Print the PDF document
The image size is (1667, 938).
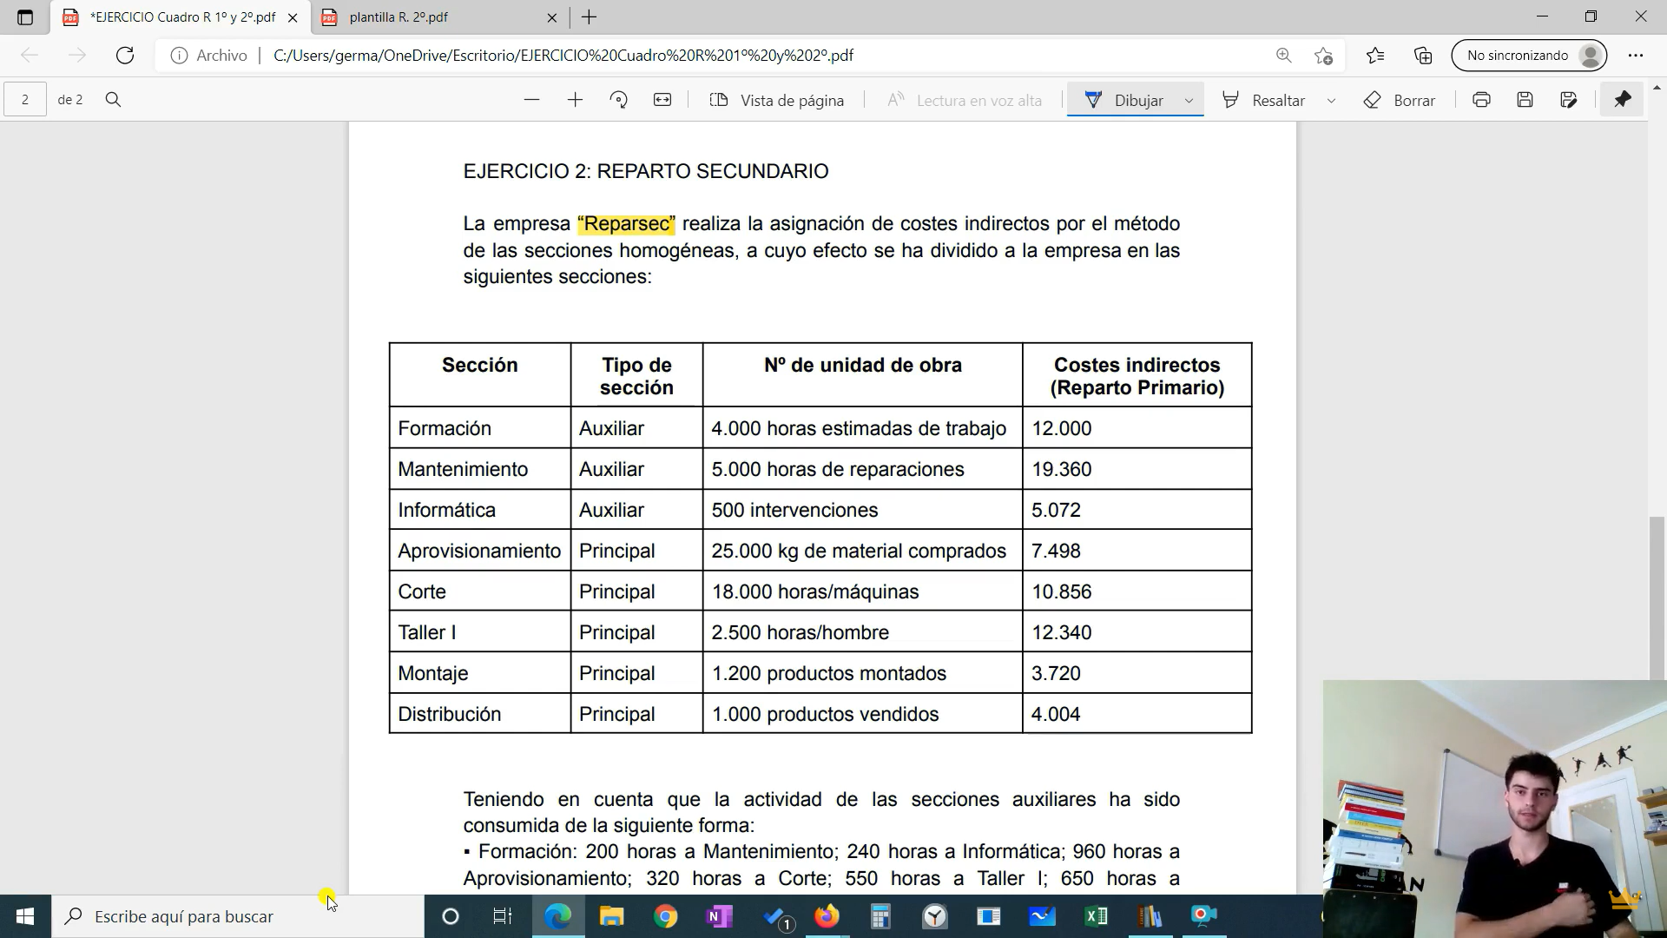pyautogui.click(x=1481, y=100)
